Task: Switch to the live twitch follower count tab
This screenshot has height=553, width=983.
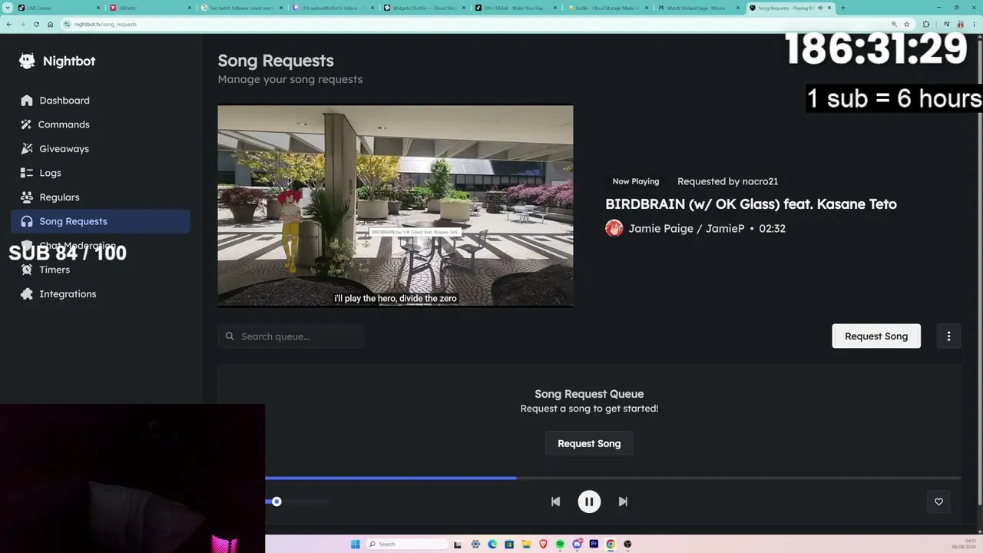Action: [241, 8]
